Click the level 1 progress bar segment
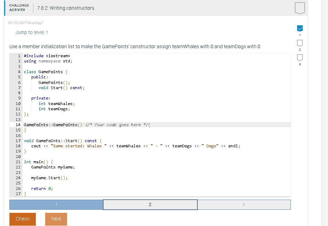The height and width of the screenshot is (226, 328). coord(56,204)
